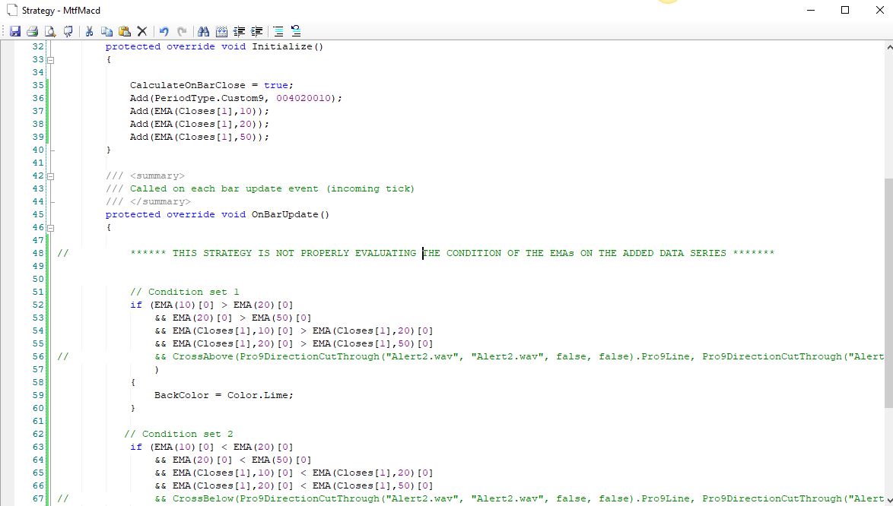
Task: Close the Strategy - MtfMacd window
Action: point(879,10)
